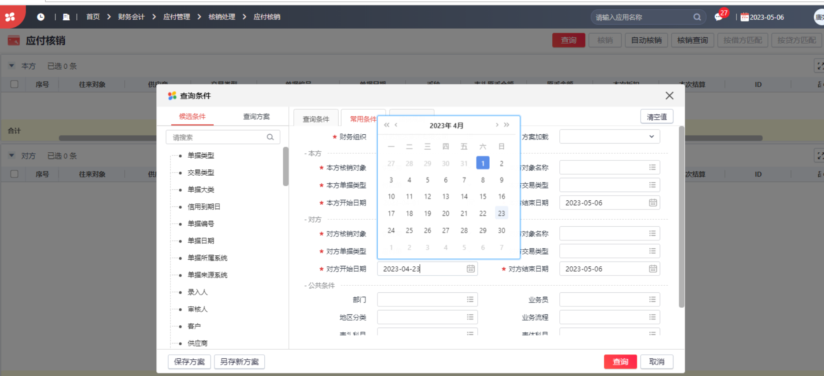Open the recent history clock icon
Screen dimensions: 824x376
pyautogui.click(x=41, y=17)
